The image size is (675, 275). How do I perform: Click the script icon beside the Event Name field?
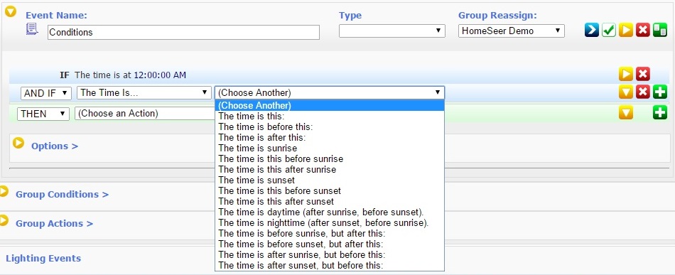32,29
